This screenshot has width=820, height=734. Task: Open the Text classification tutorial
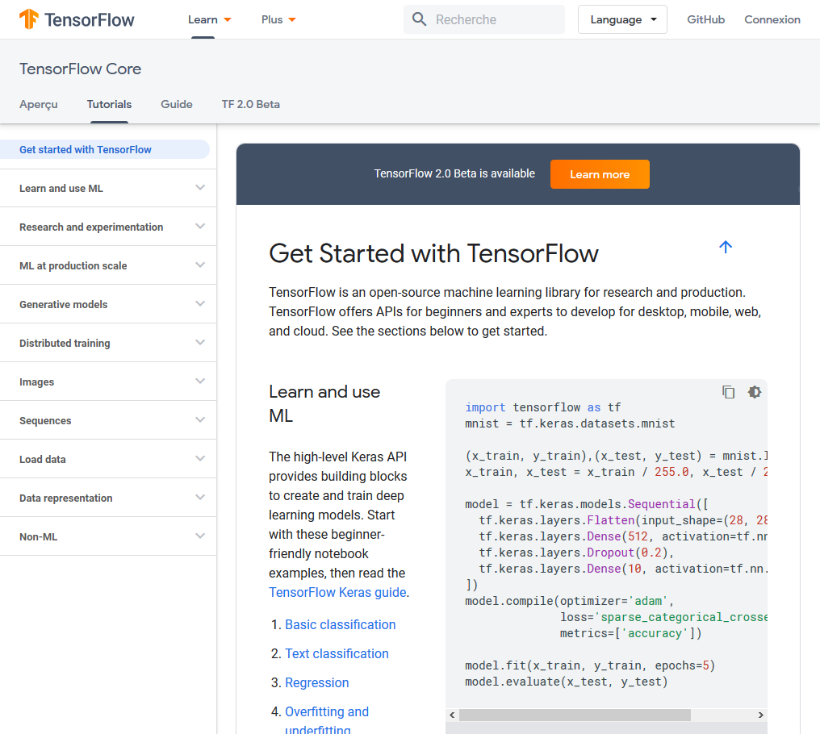[337, 653]
